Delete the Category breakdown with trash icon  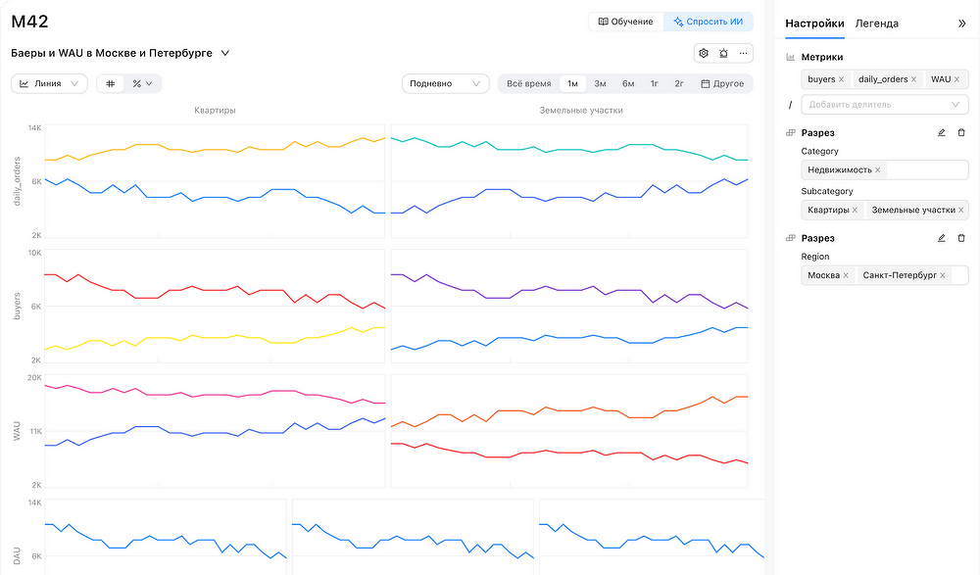(x=960, y=132)
